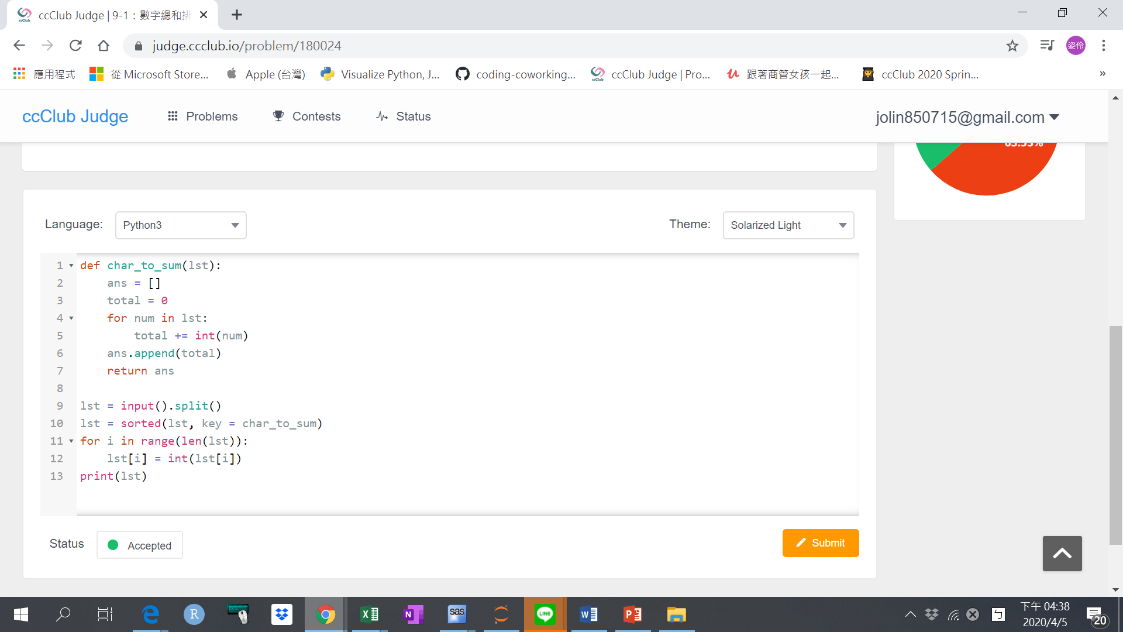Collapse the for loop fold on line 11
1123x632 pixels.
(x=71, y=441)
